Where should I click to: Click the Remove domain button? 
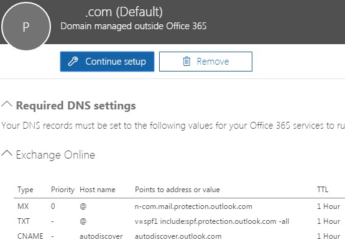point(206,62)
